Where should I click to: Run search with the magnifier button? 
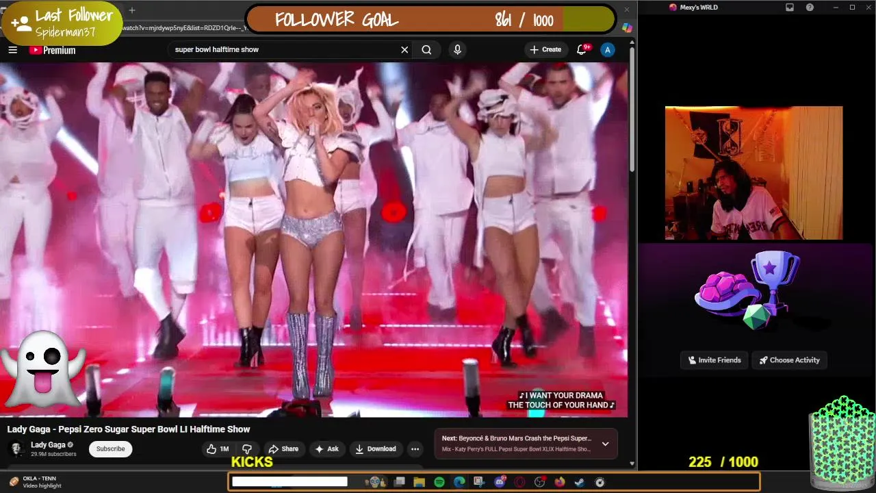(426, 49)
